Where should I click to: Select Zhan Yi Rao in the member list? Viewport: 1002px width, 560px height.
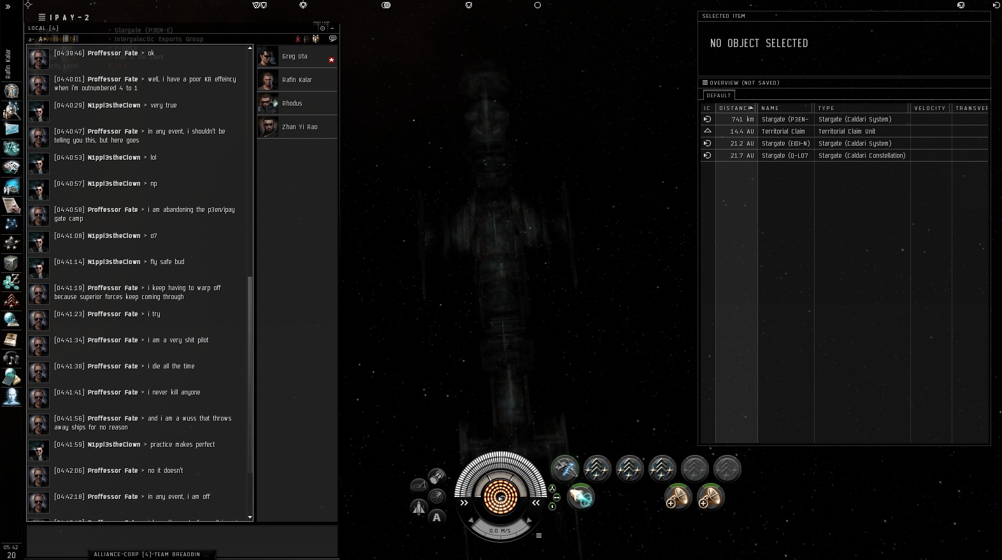coord(297,127)
